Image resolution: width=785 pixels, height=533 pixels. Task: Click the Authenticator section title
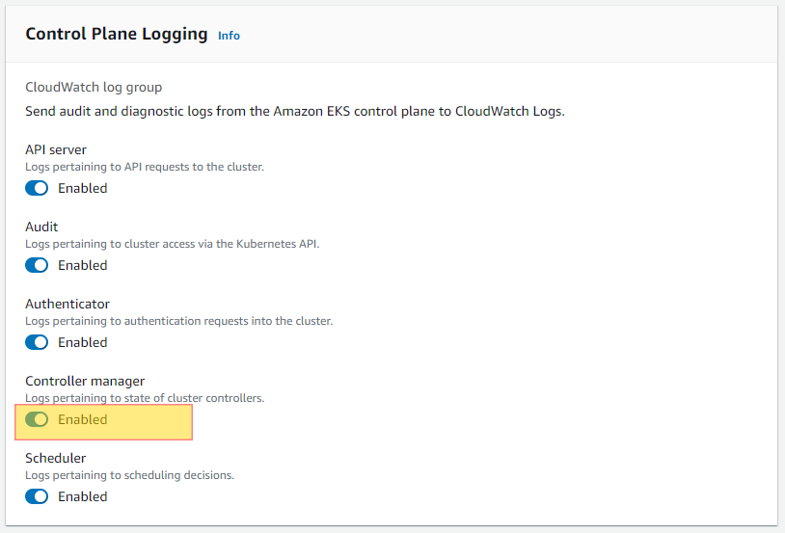pyautogui.click(x=68, y=304)
